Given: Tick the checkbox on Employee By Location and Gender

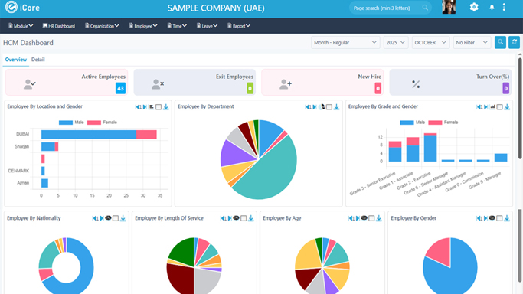Looking at the screenshot, I should 159,107.
